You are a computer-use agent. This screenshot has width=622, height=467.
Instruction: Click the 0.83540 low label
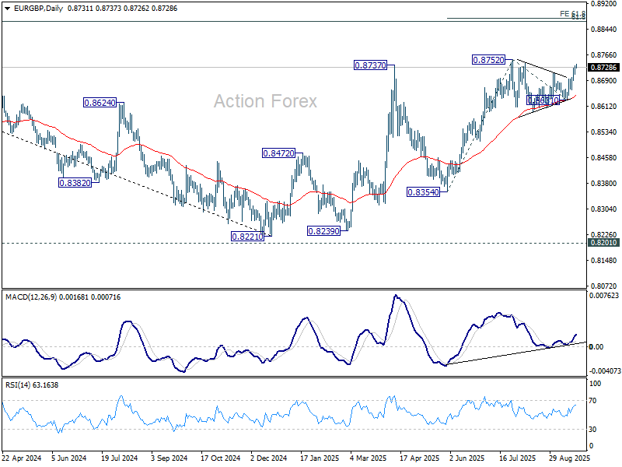423,192
